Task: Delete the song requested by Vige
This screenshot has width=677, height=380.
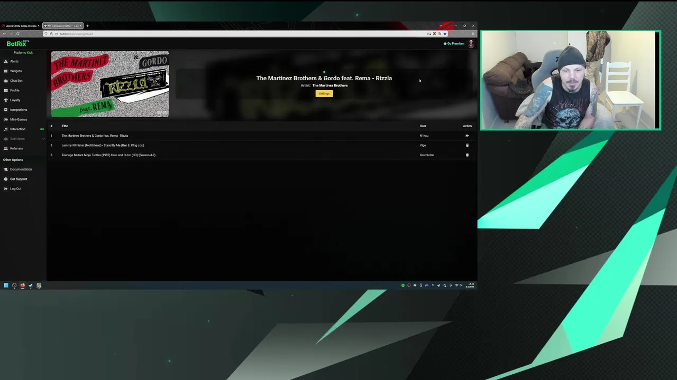Action: click(x=467, y=145)
